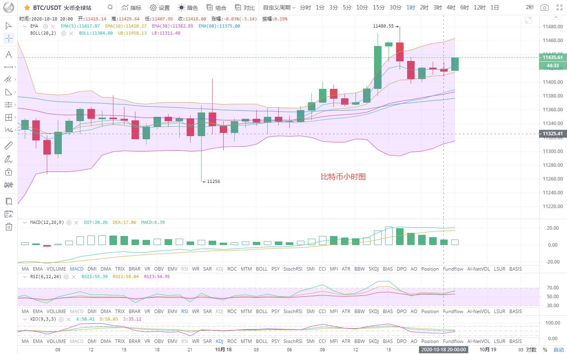This screenshot has height=354, width=567.
Task: Select the horizontal lines Fibonacci tool
Action: point(9,105)
